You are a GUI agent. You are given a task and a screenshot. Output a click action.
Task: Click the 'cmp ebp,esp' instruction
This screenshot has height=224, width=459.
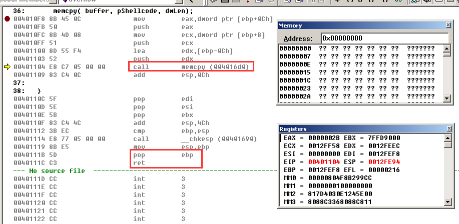pos(171,131)
